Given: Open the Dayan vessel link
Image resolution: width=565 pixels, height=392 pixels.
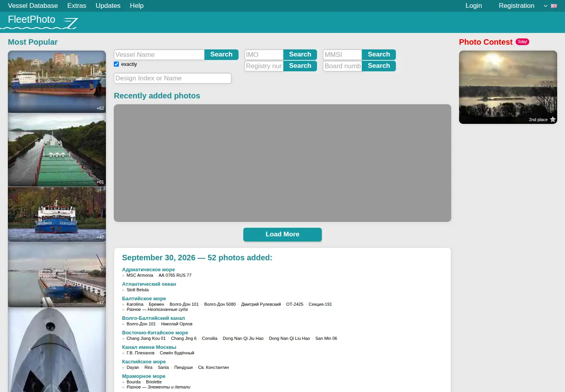Looking at the screenshot, I should (x=133, y=367).
